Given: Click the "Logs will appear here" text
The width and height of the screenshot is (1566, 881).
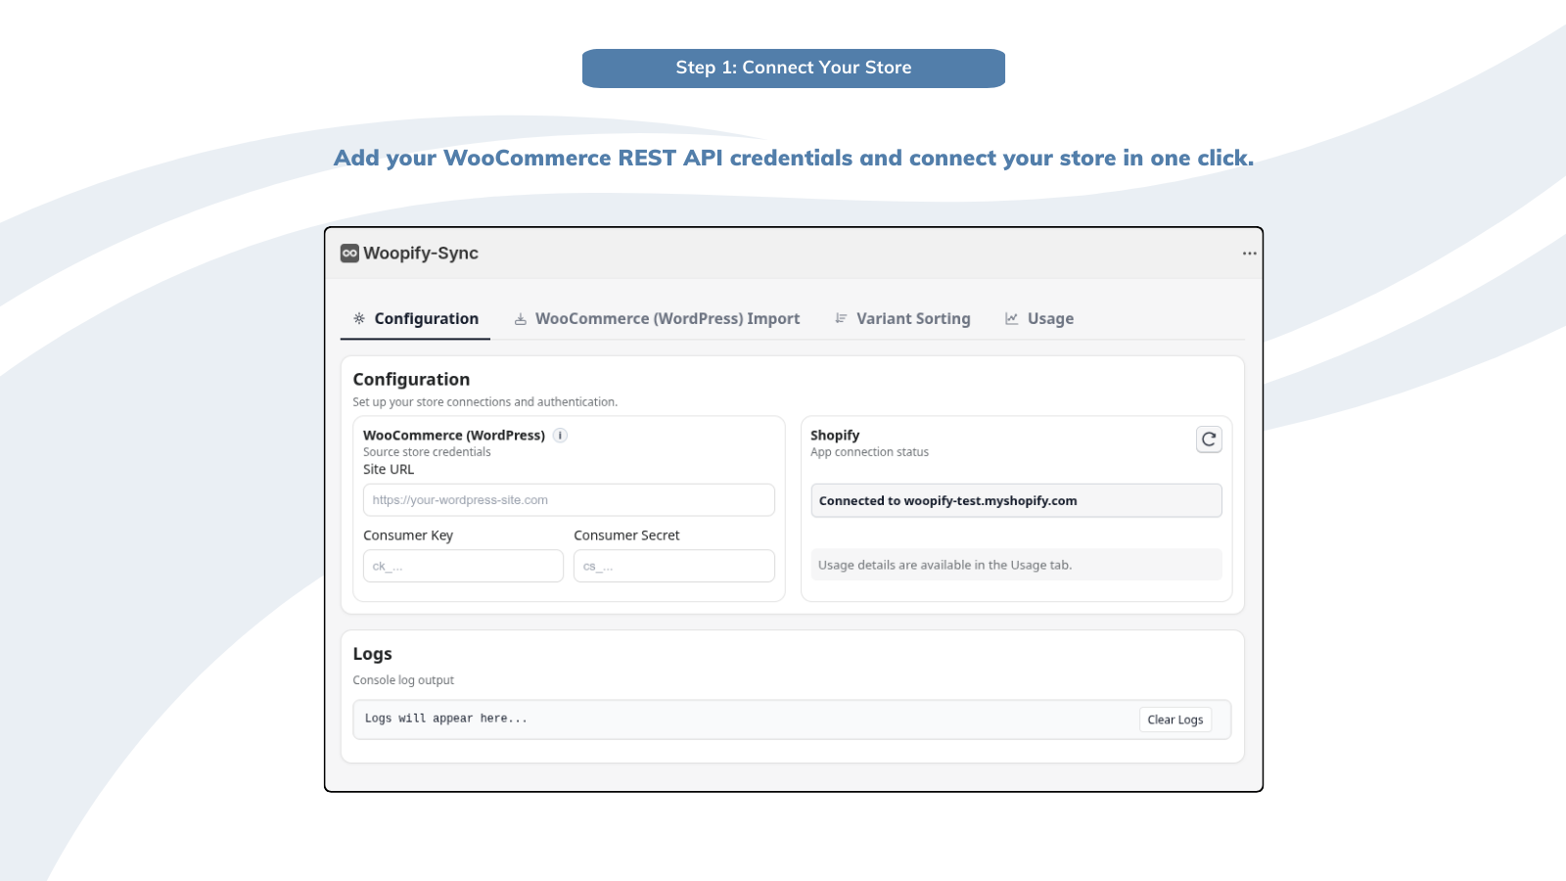Looking at the screenshot, I should 446,719.
